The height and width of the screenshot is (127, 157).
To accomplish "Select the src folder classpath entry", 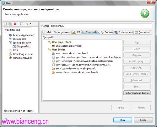I will [76, 69].
